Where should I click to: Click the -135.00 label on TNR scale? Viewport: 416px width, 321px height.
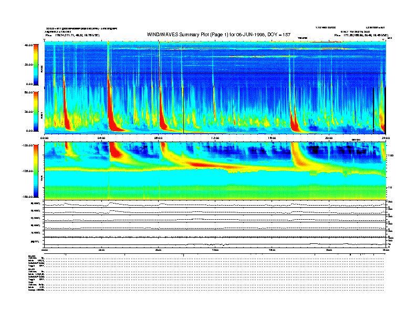click(27, 171)
